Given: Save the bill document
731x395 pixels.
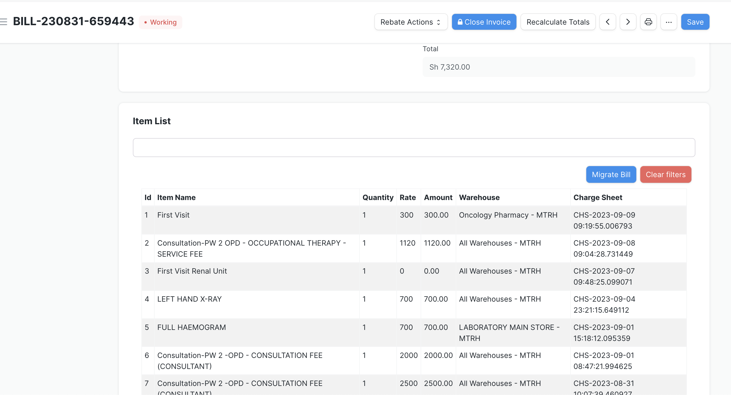Looking at the screenshot, I should tap(695, 22).
